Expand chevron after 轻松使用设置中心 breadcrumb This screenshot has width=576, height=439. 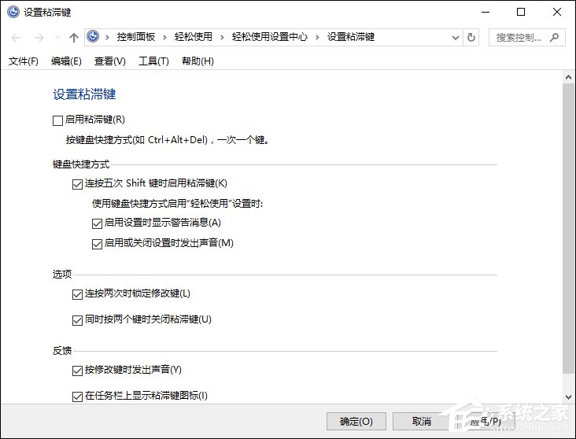coord(317,37)
